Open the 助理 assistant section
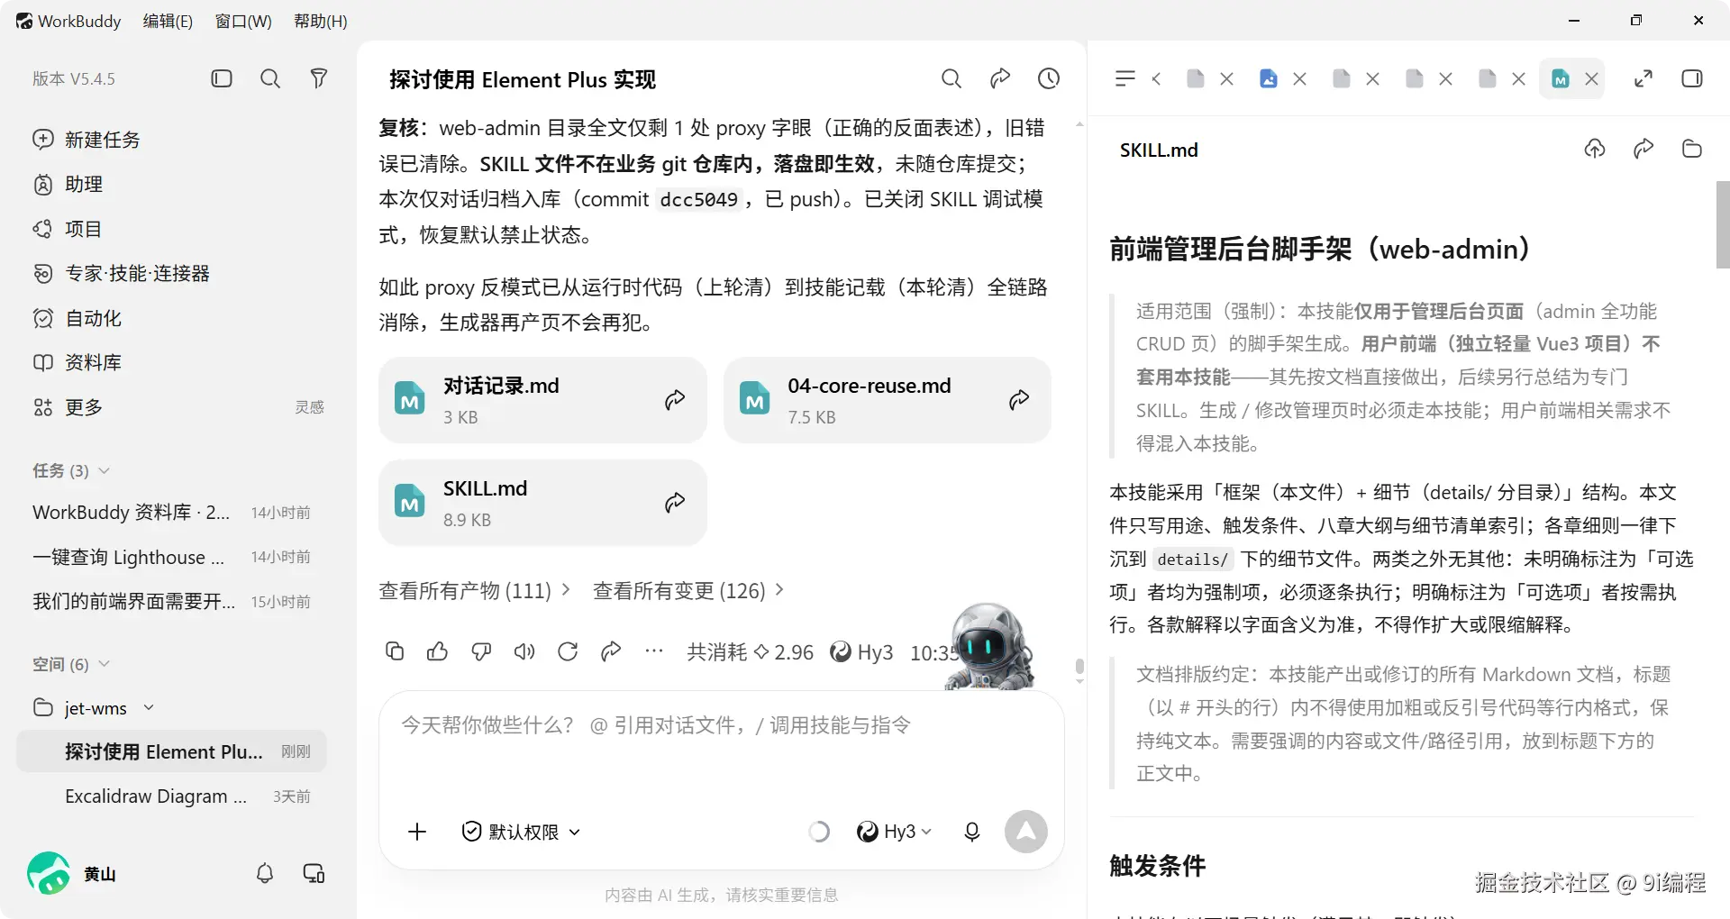Viewport: 1730px width, 919px height. point(68,184)
